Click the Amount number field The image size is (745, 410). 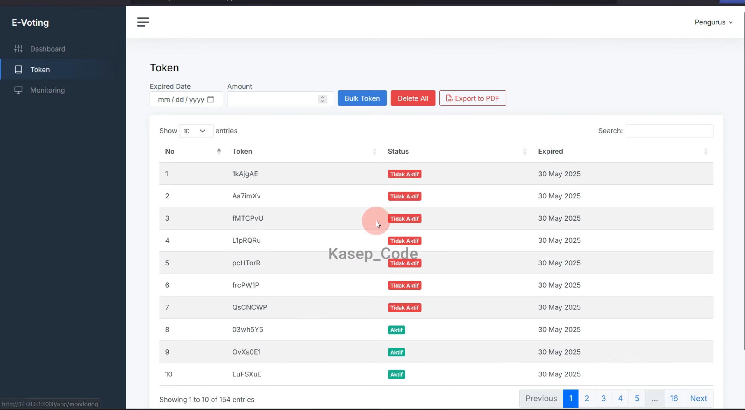point(280,99)
